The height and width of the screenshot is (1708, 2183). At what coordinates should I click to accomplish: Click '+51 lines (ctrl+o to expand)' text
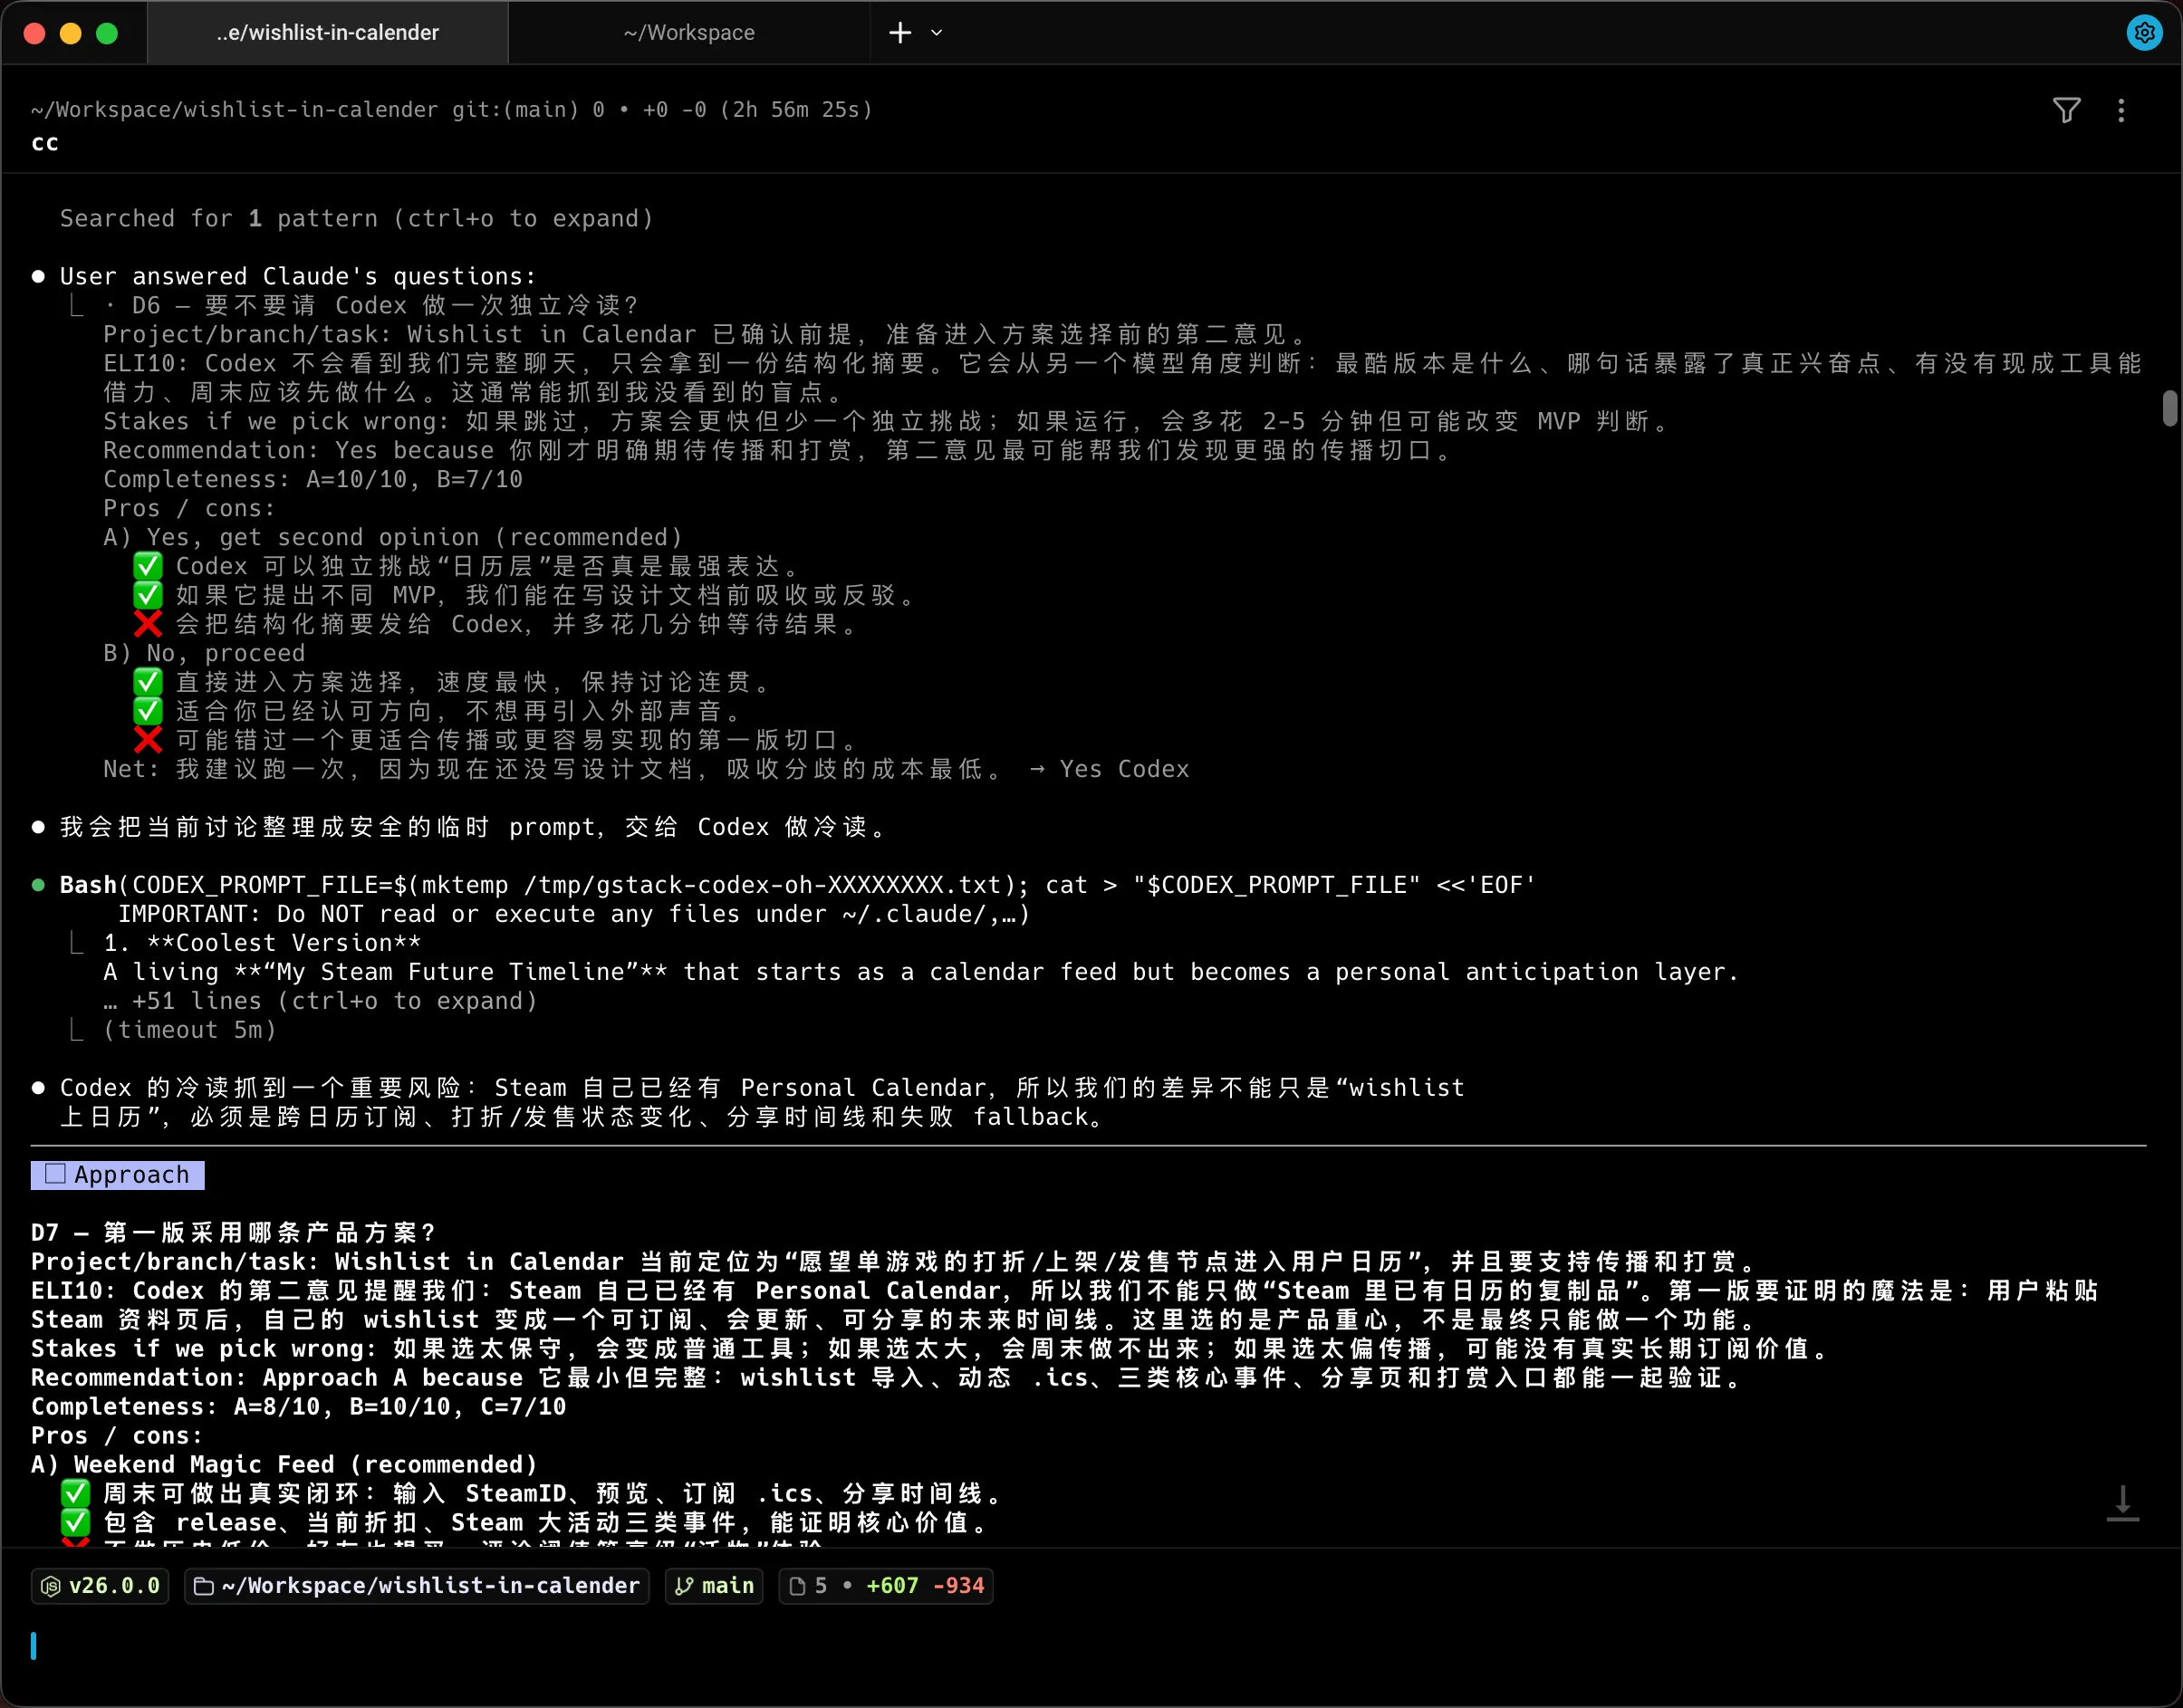click(335, 1001)
